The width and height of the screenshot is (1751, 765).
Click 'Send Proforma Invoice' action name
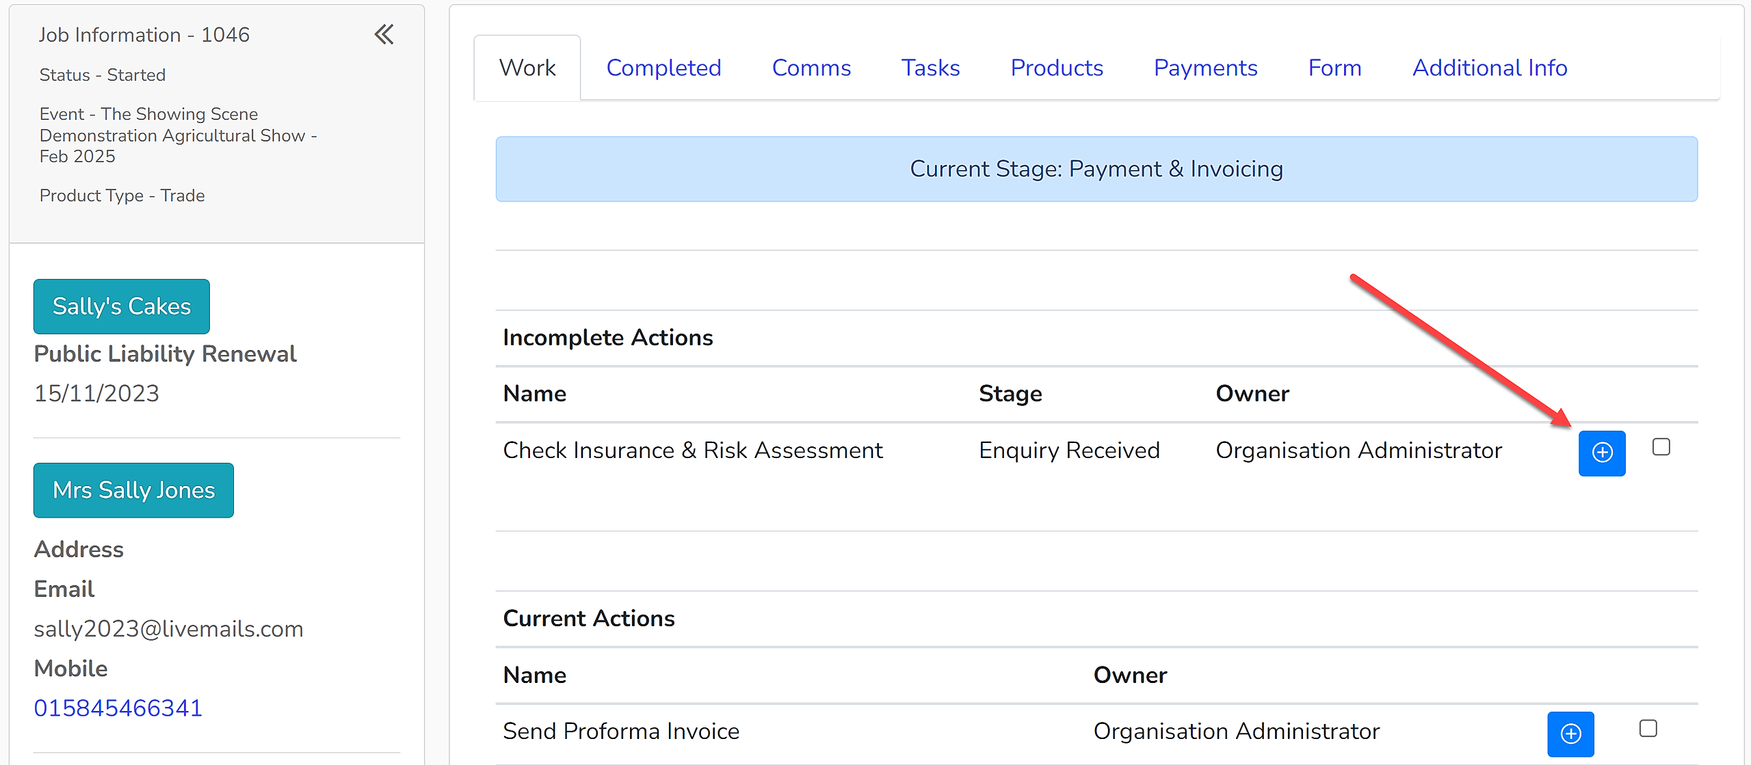click(x=621, y=732)
